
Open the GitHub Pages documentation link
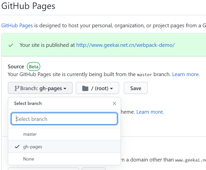[x=17, y=26]
